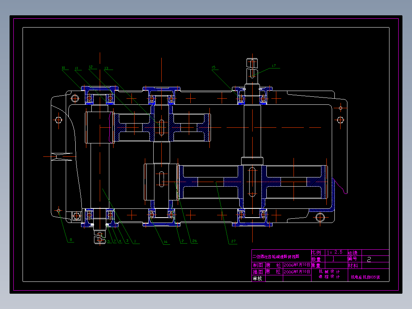The image size is (412, 309).
Task: Select the scale value 1:2.5
Action: [x=334, y=252]
